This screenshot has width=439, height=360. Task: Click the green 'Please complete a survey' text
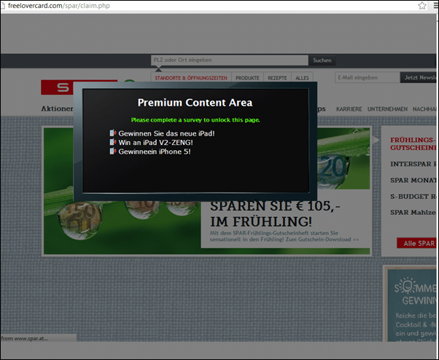tap(195, 120)
